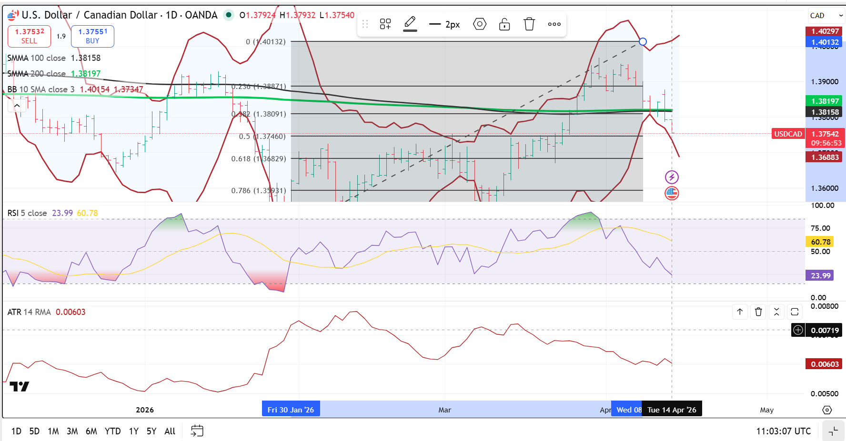This screenshot has width=846, height=441.
Task: Delete the ATR pane
Action: [x=758, y=312]
